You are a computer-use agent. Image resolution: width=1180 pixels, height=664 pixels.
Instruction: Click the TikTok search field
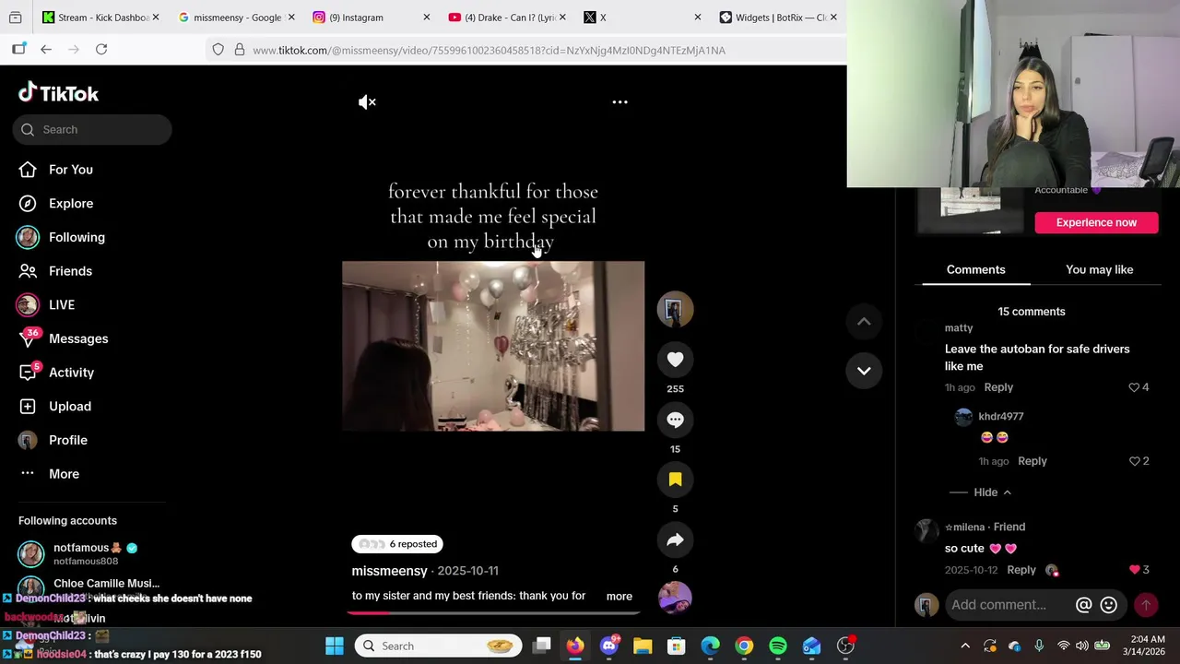click(92, 130)
